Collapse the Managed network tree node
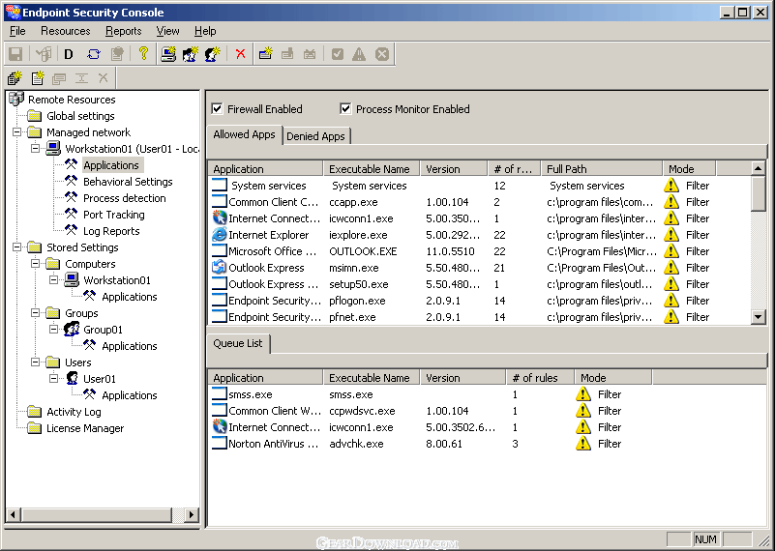The width and height of the screenshot is (775, 551). [x=17, y=131]
